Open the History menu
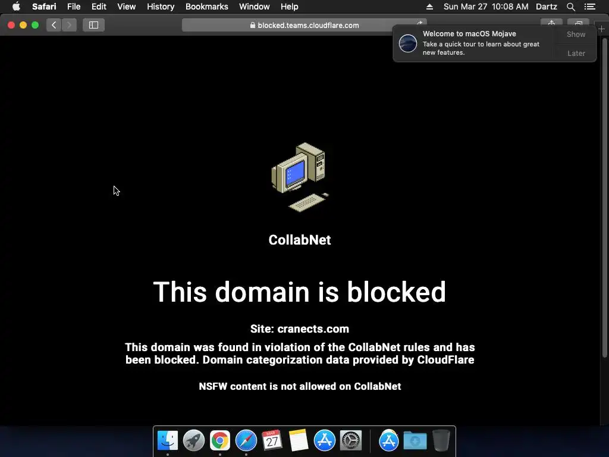Image resolution: width=609 pixels, height=457 pixels. (x=161, y=7)
